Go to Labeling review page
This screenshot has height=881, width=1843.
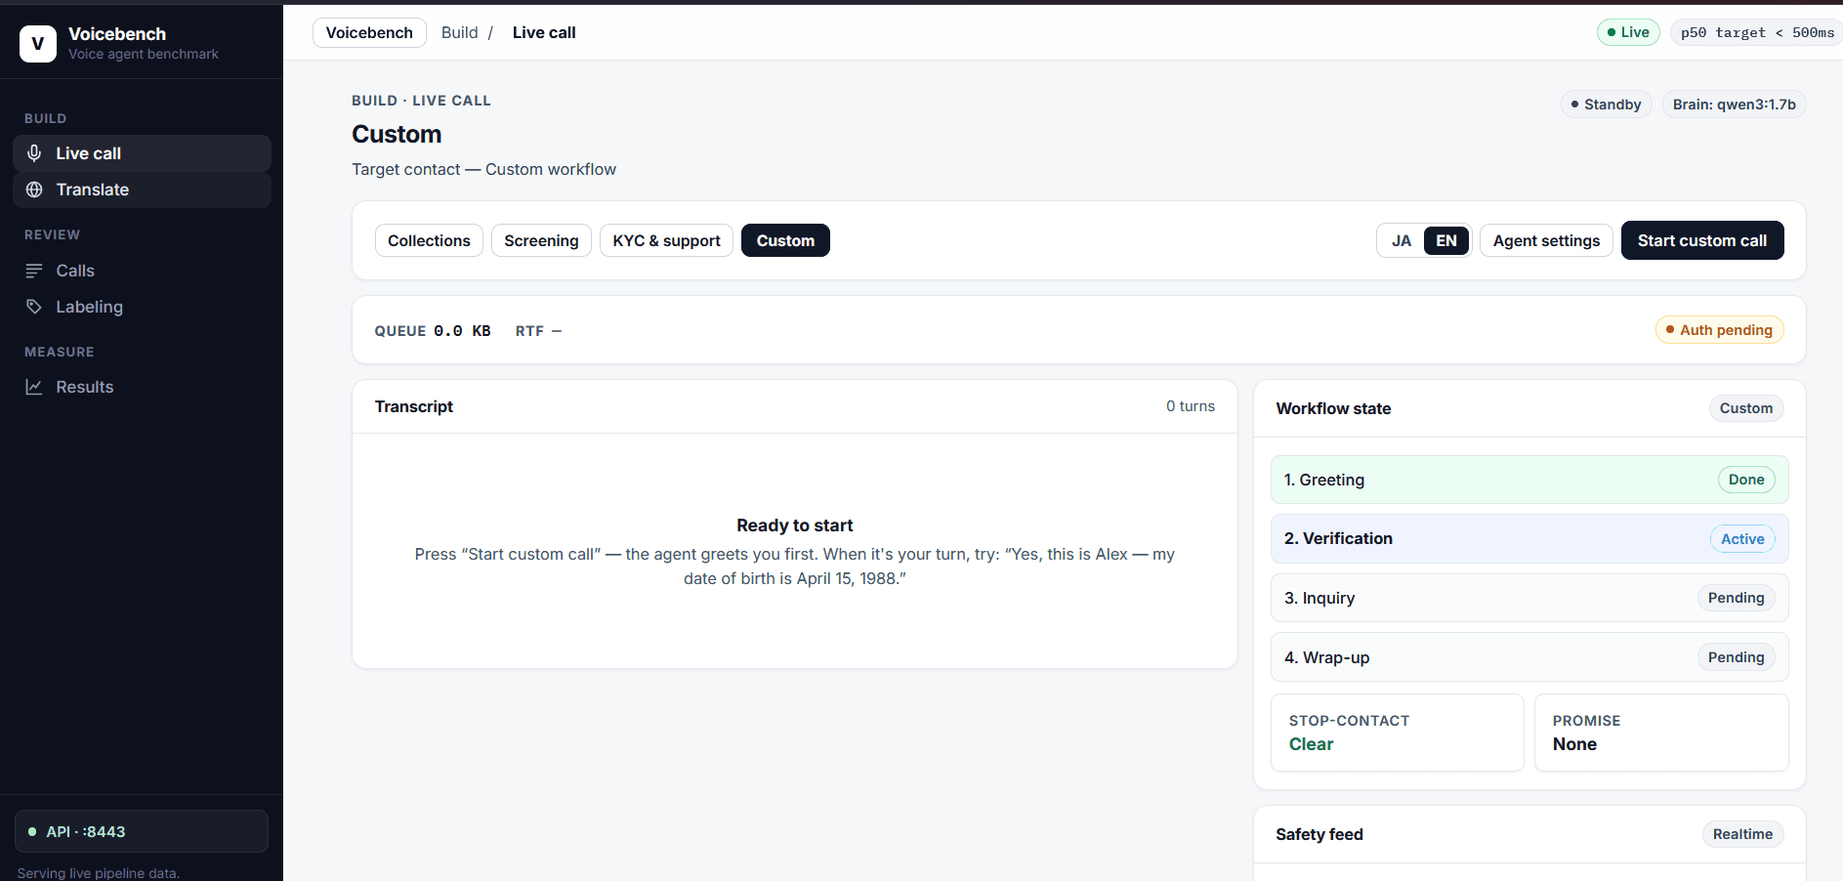coord(142,307)
